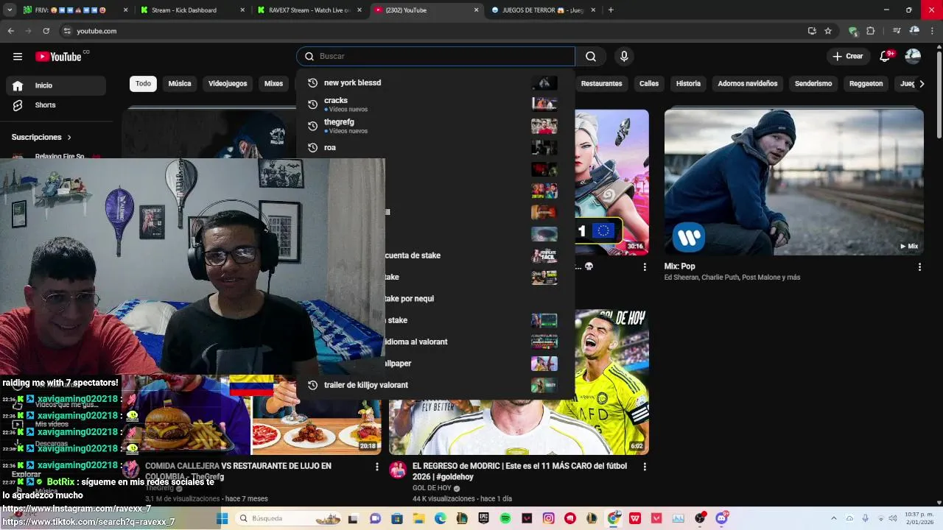943x530 pixels.
Task: Open Instagram from the Windows taskbar
Action: (x=548, y=518)
